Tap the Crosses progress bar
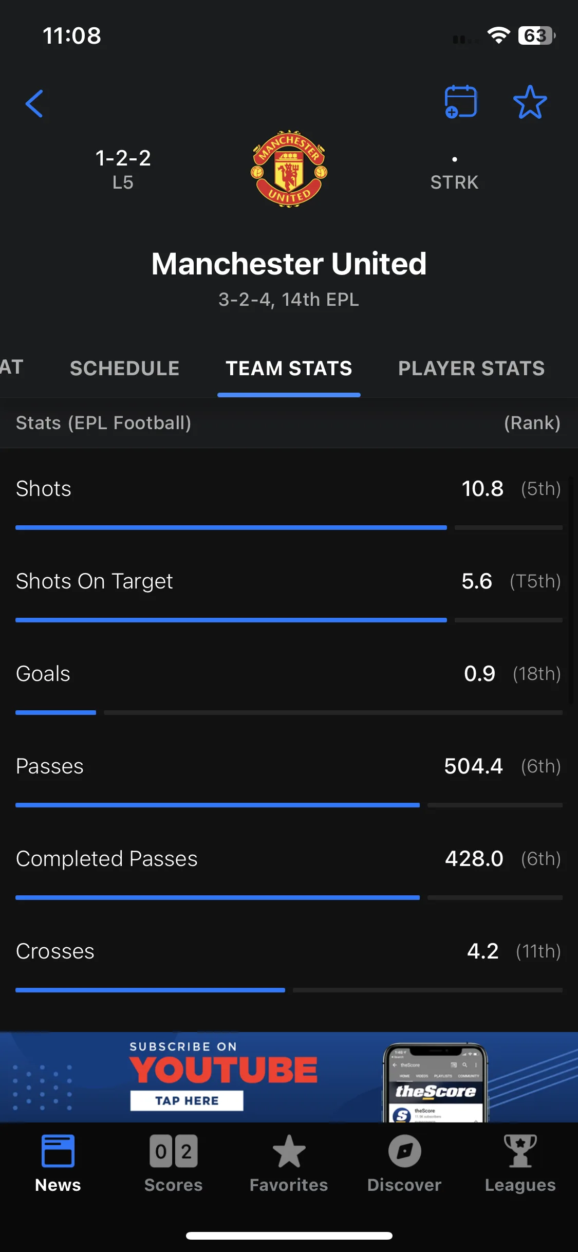Screen dimensions: 578x1252 [289, 990]
